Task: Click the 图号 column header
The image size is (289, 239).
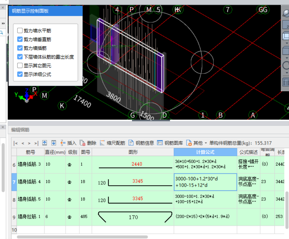Action: pos(85,152)
